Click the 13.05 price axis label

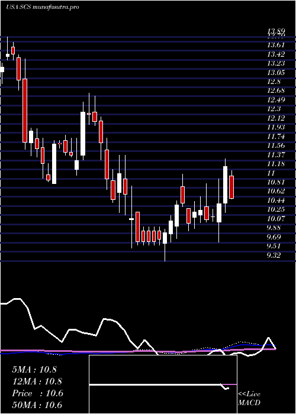coord(276,73)
